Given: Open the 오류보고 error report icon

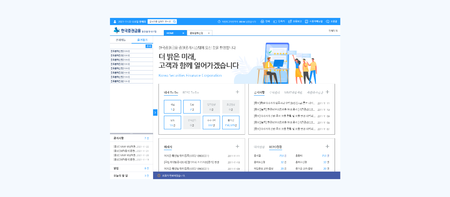Looking at the screenshot, I should click(290, 21).
